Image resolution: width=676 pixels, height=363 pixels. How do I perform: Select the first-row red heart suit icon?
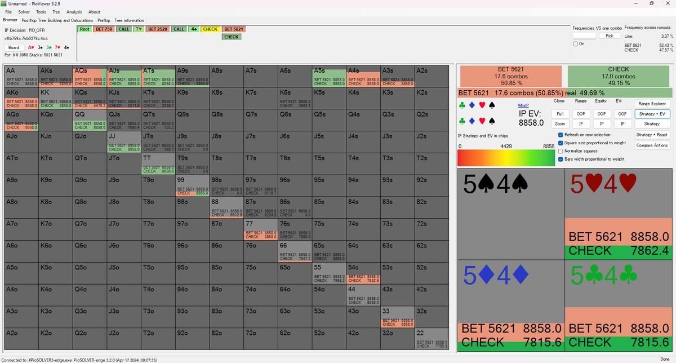[x=482, y=105]
